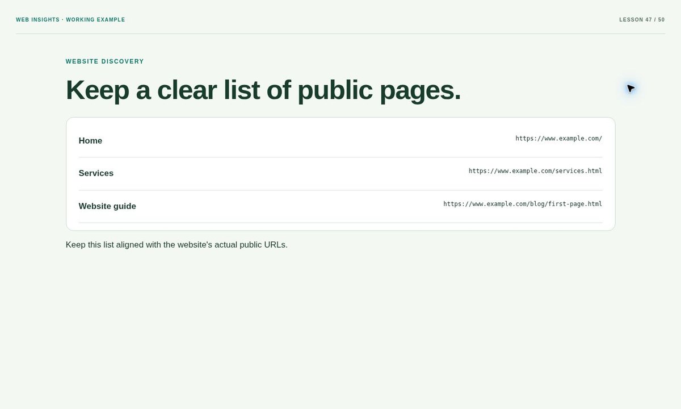This screenshot has width=681, height=409.
Task: Click the LESSON 47 / 50 counter
Action: [x=642, y=20]
